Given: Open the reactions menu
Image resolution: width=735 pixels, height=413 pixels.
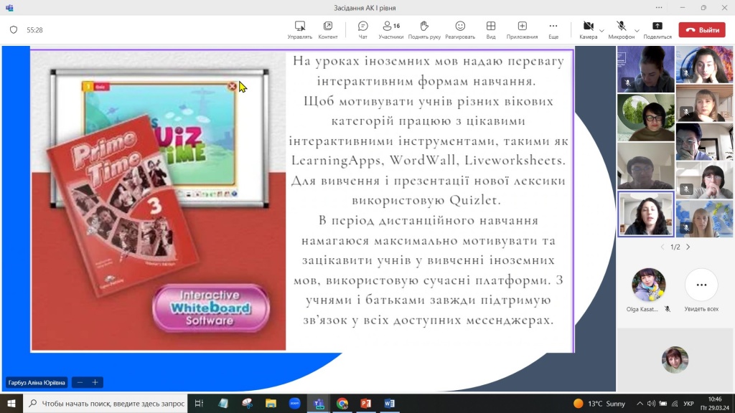Looking at the screenshot, I should 460,29.
